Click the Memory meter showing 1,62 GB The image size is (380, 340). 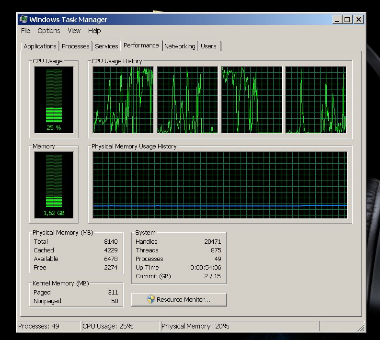coord(54,185)
